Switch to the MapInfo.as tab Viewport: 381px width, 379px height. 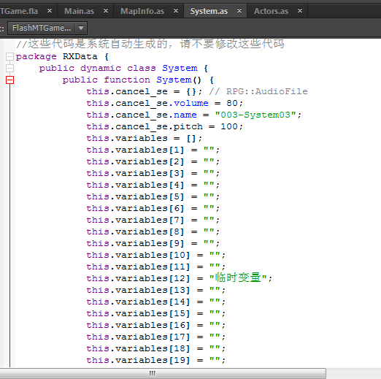click(x=142, y=11)
